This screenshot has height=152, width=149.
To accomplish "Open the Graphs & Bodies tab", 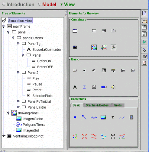I will tap(97, 105).
